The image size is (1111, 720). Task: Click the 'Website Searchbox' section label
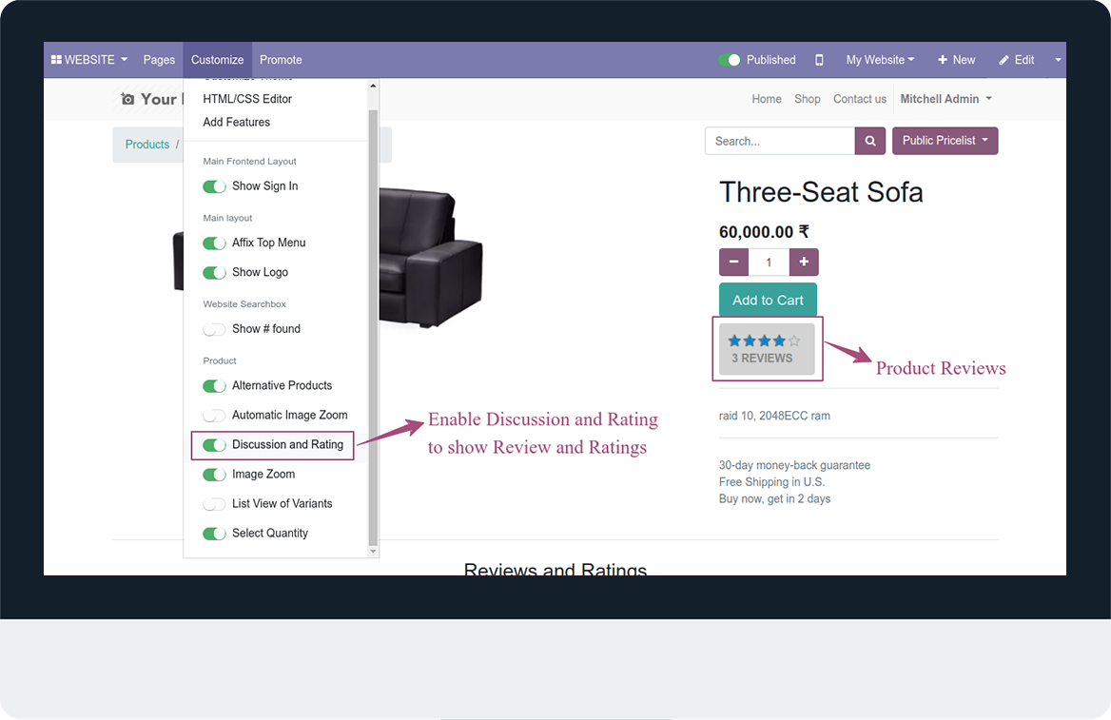point(244,304)
